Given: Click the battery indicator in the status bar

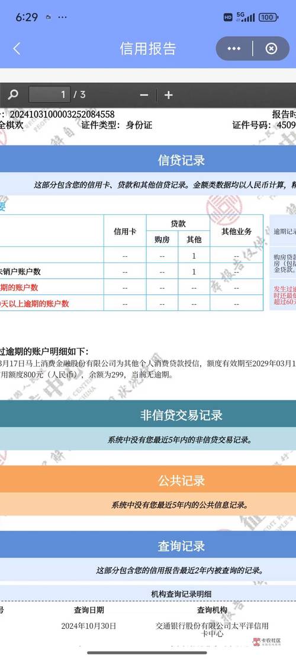Looking at the screenshot, I should 268,17.
